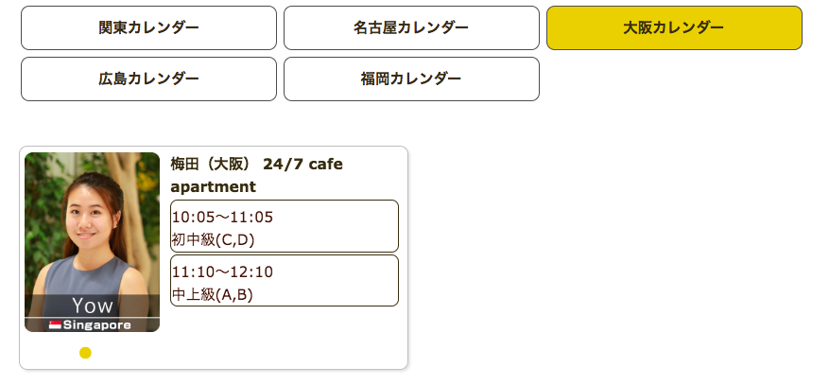The width and height of the screenshot is (829, 385).
Task: Switch to 名古屋カレンダー tab
Action: click(x=411, y=27)
